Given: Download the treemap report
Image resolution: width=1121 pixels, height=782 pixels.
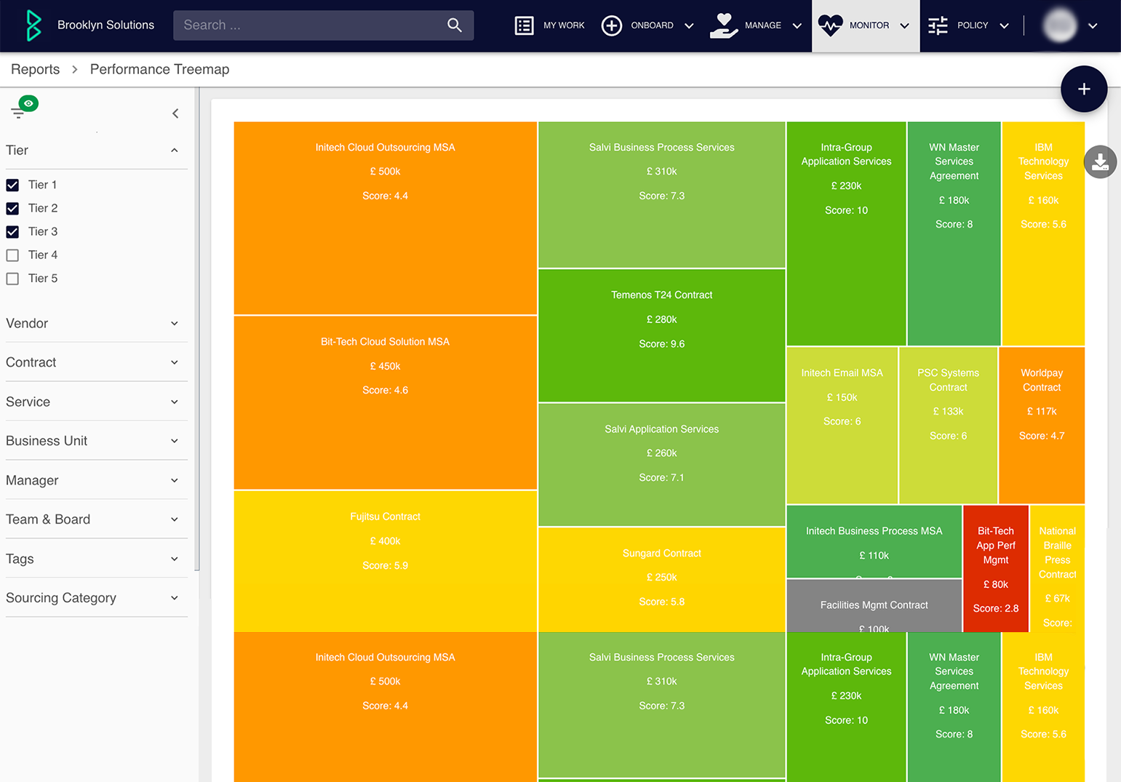Looking at the screenshot, I should 1100,161.
